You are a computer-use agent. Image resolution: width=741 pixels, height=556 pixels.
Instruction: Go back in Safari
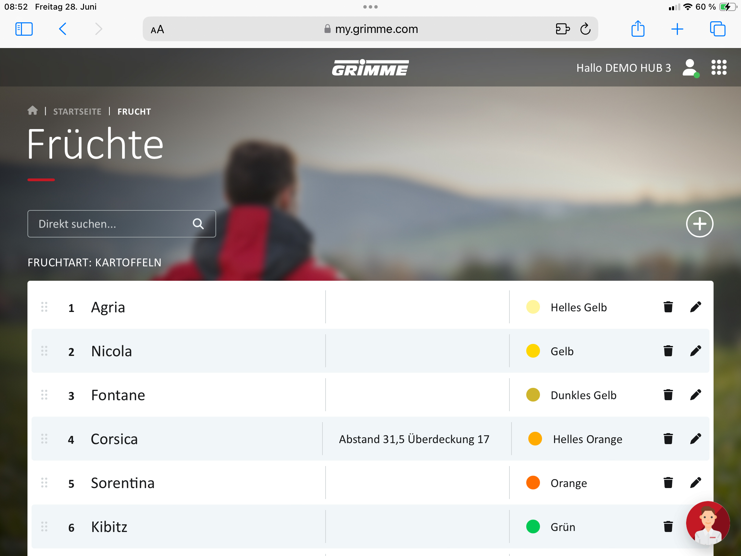point(63,29)
